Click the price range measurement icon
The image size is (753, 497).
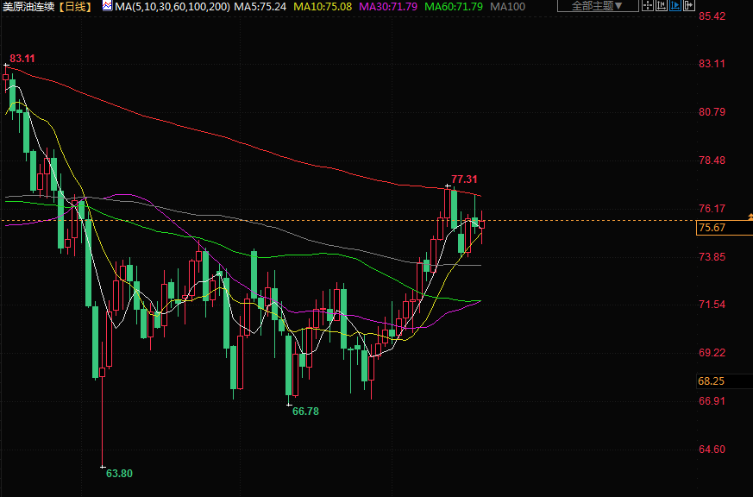[x=662, y=5]
